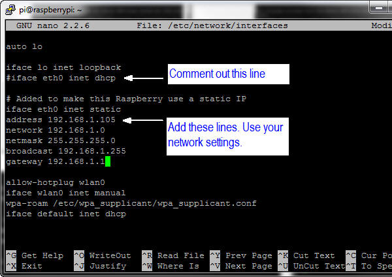Image resolution: width=392 pixels, height=277 pixels.
Task: Click the line 'gateway 192.168.1.1'
Action: (x=56, y=162)
